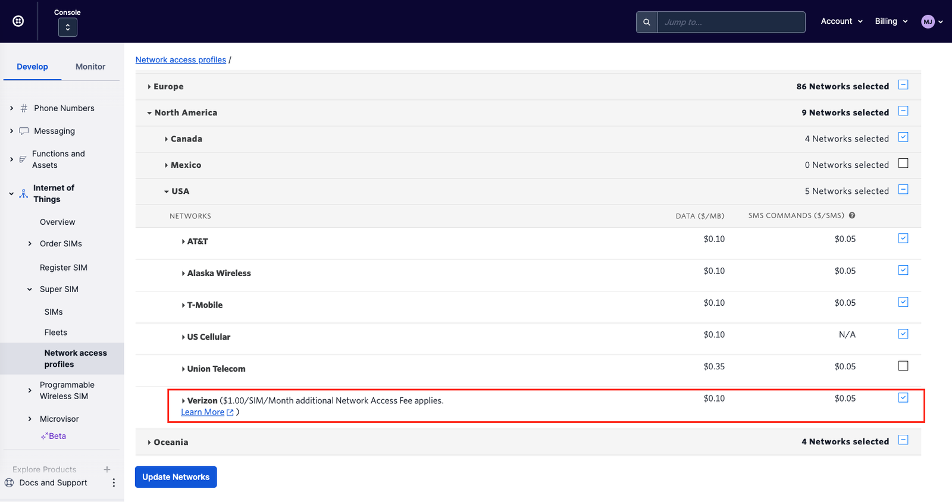Open the SIMs page
952x502 pixels.
point(54,312)
